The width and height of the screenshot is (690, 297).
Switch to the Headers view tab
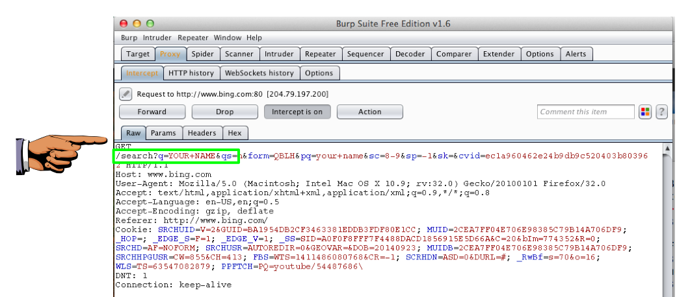[x=202, y=133]
